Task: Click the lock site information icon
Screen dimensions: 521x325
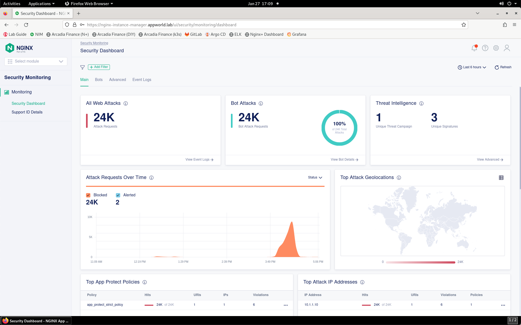Action: (75, 25)
